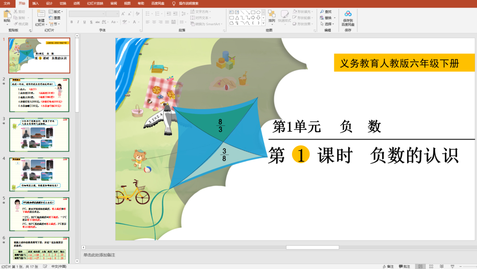Toggle bullet list formatting
This screenshot has height=269, width=477.
point(147,14)
